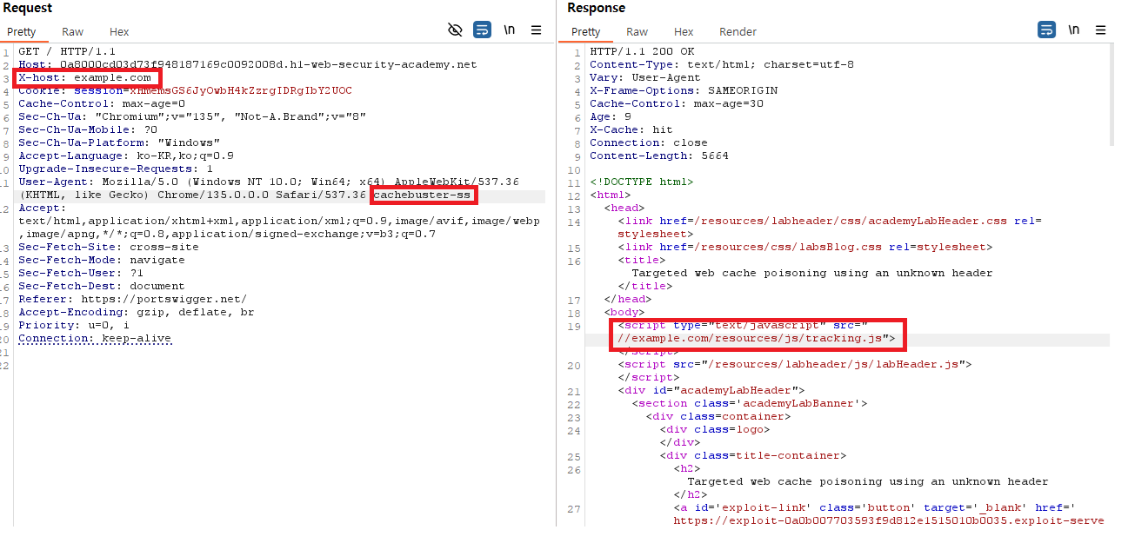Click the 'Cookie: session' header line

pyautogui.click(x=185, y=90)
